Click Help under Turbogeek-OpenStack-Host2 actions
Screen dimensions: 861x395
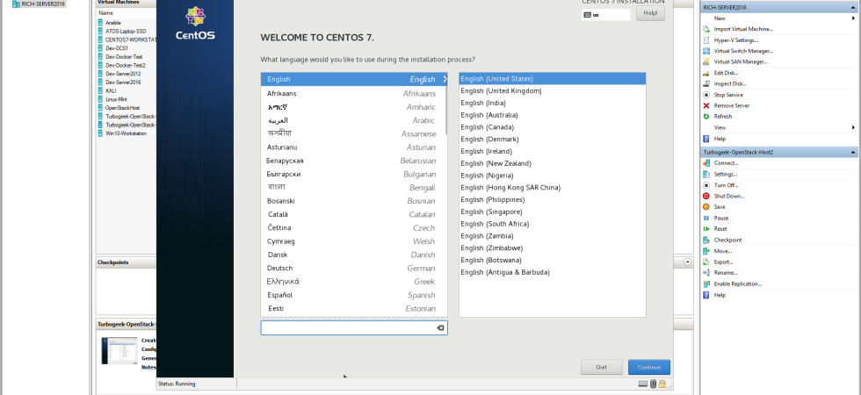click(x=720, y=295)
